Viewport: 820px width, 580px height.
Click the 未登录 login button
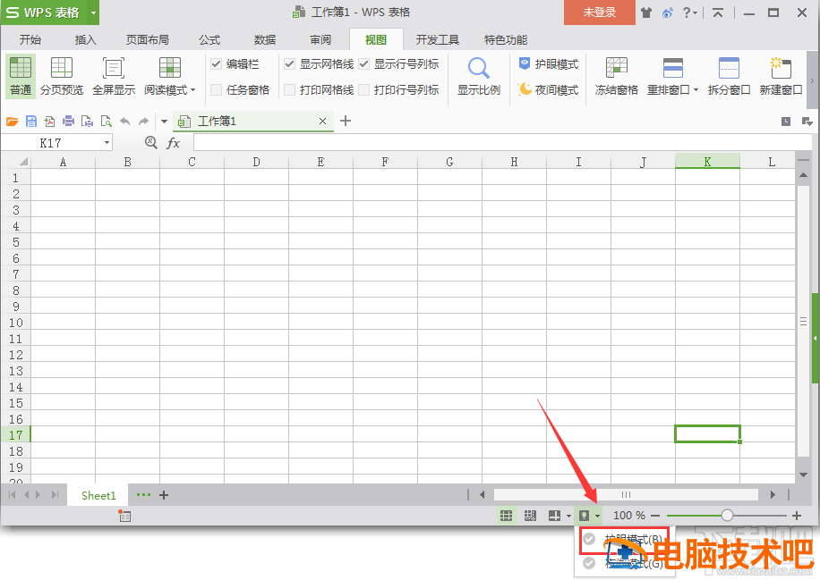coord(599,13)
